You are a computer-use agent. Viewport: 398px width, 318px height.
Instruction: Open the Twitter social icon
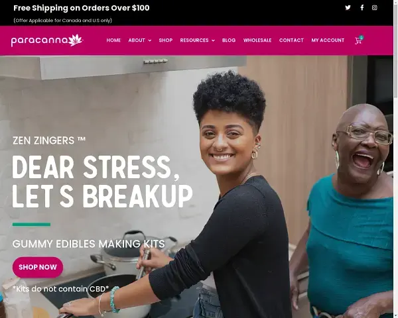point(348,7)
